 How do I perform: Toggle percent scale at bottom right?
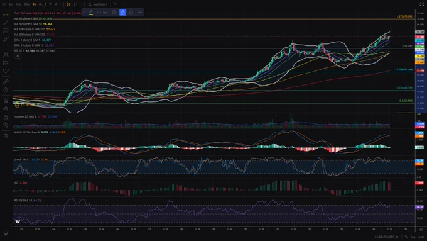point(406,237)
